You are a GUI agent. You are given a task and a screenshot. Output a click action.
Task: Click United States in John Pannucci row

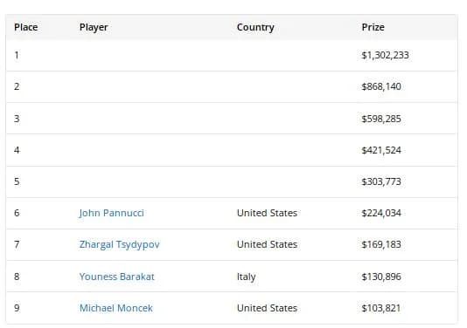[x=267, y=213]
